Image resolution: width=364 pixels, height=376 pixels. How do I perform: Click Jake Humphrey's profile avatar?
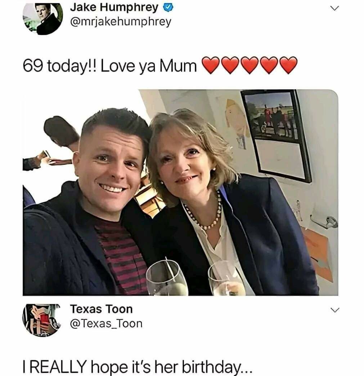[42, 18]
